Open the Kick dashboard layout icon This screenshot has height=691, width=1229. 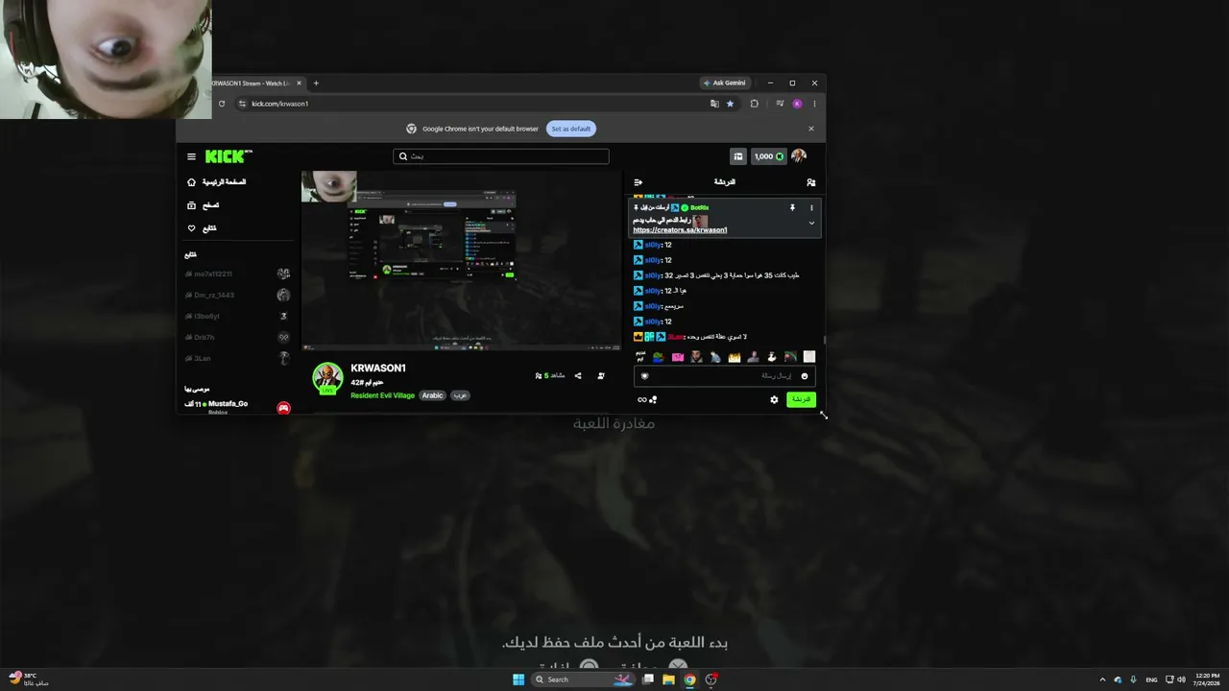click(738, 156)
